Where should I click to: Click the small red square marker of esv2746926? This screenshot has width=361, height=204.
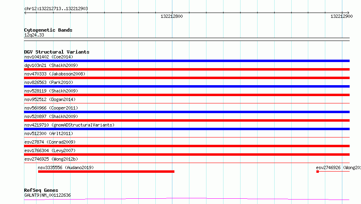pyautogui.click(x=318, y=172)
